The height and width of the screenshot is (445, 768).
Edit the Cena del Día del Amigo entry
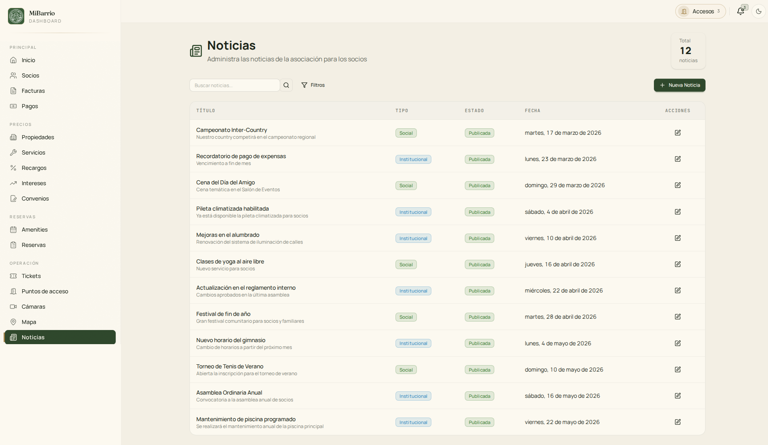pyautogui.click(x=678, y=185)
